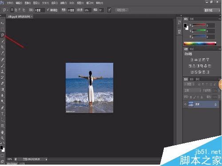The image size is (222, 166).
Task: Open the lasso tool preset picker
Action: (x=5, y=10)
